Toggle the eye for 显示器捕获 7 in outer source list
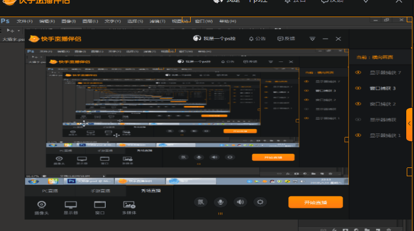Viewport: 414px width, 231px height. point(358,72)
